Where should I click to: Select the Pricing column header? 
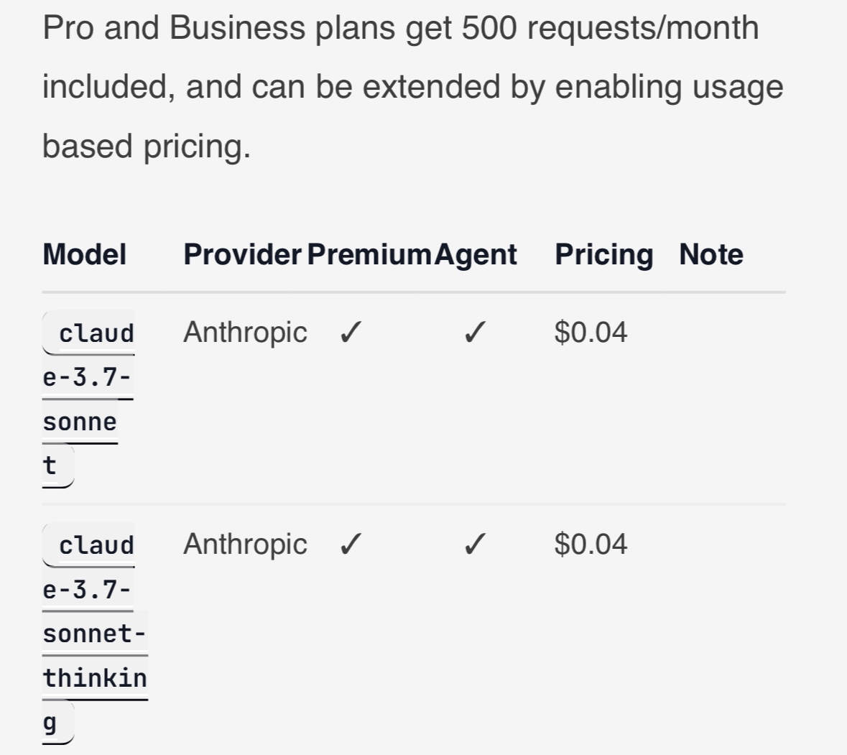(x=604, y=254)
